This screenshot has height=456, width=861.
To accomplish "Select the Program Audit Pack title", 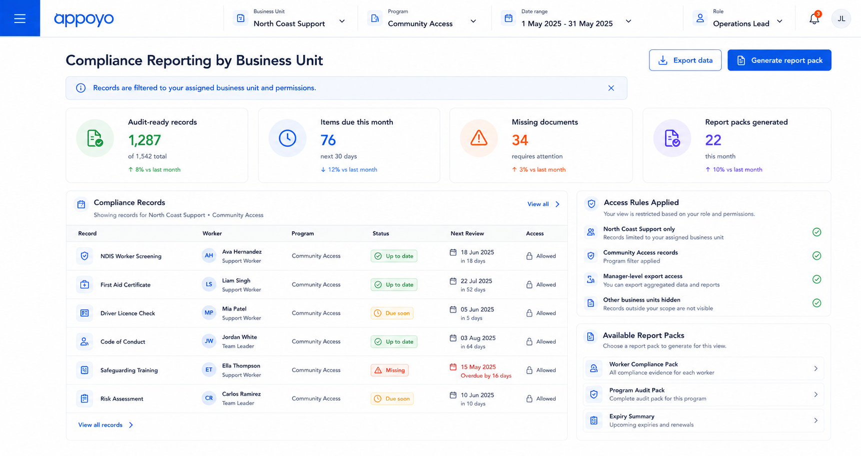I will (637, 390).
